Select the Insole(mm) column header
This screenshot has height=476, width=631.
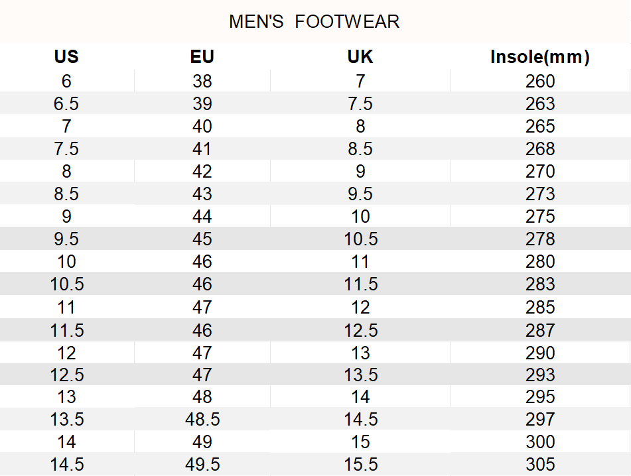click(539, 57)
